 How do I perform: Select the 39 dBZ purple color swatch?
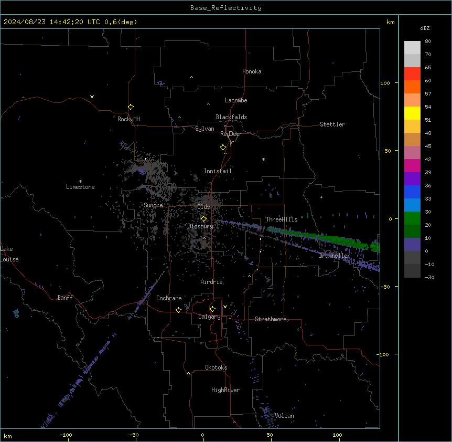click(412, 179)
